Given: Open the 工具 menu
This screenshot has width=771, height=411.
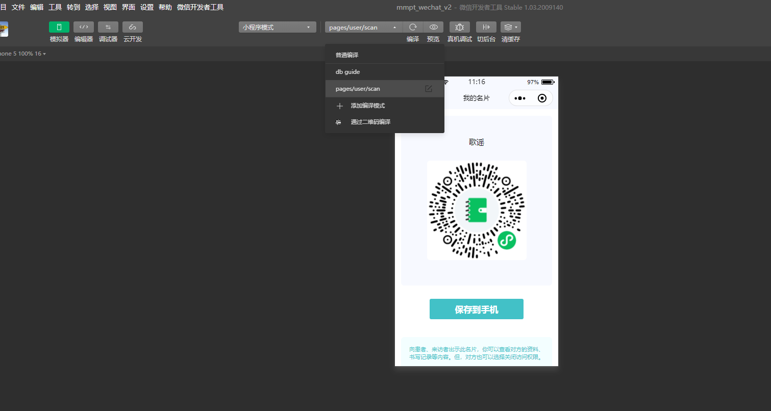Looking at the screenshot, I should [x=55, y=7].
